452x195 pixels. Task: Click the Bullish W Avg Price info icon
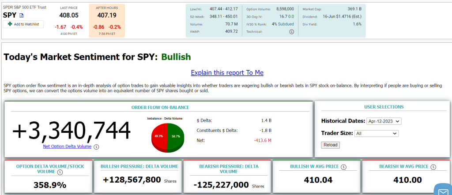[343, 167]
